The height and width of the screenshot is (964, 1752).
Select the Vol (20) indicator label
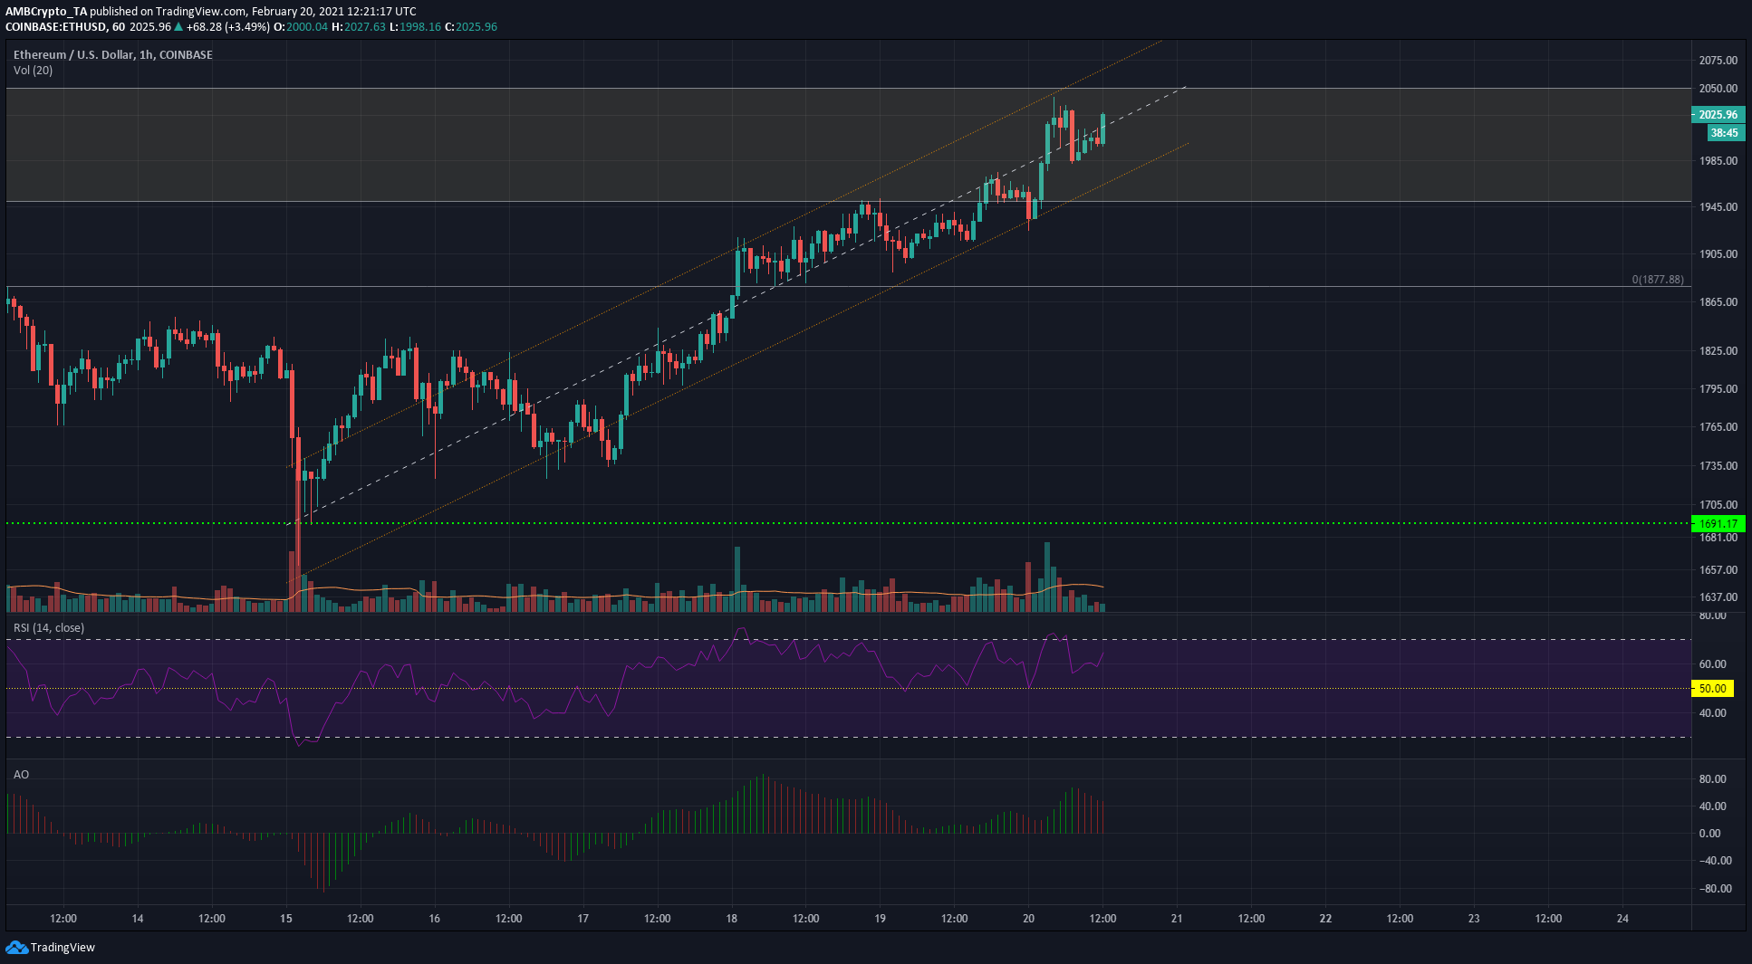33,71
